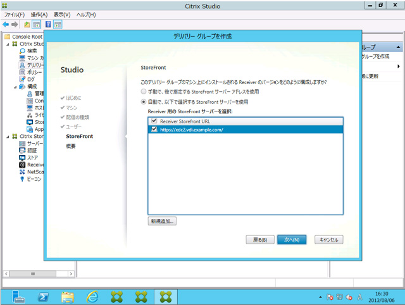
Task: Click the キャンセル button
Action: (329, 240)
